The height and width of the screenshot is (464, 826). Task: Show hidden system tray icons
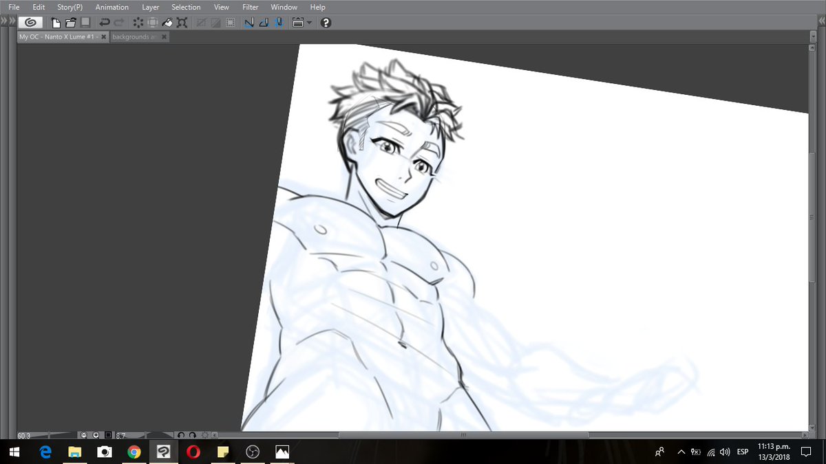click(x=681, y=452)
